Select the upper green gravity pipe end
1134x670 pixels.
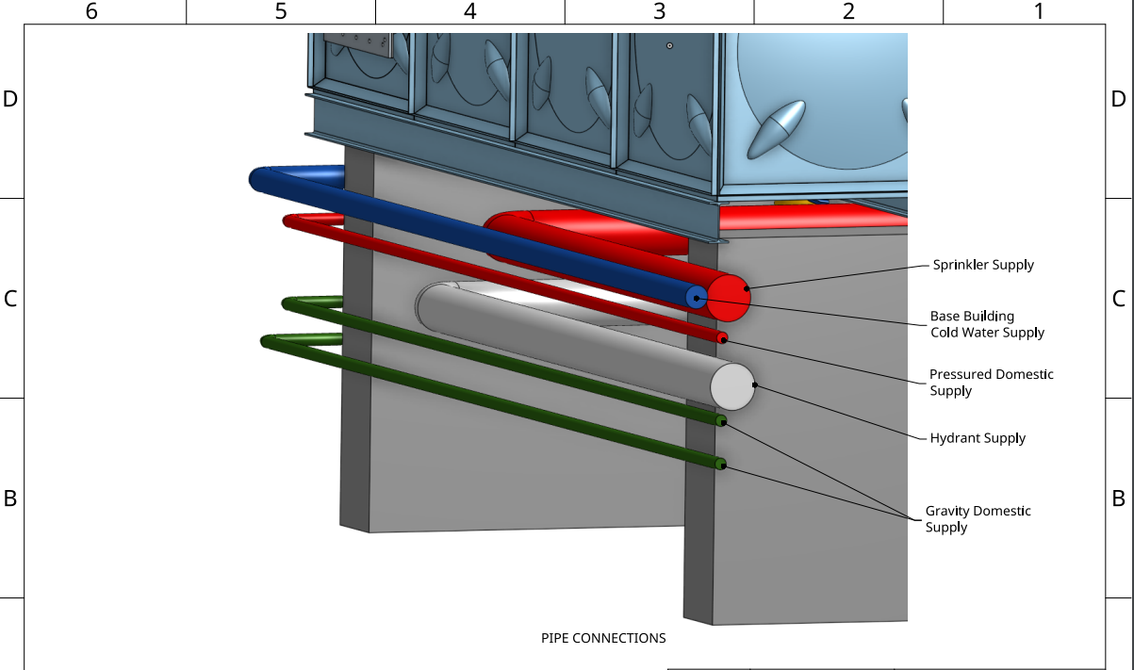pos(720,420)
